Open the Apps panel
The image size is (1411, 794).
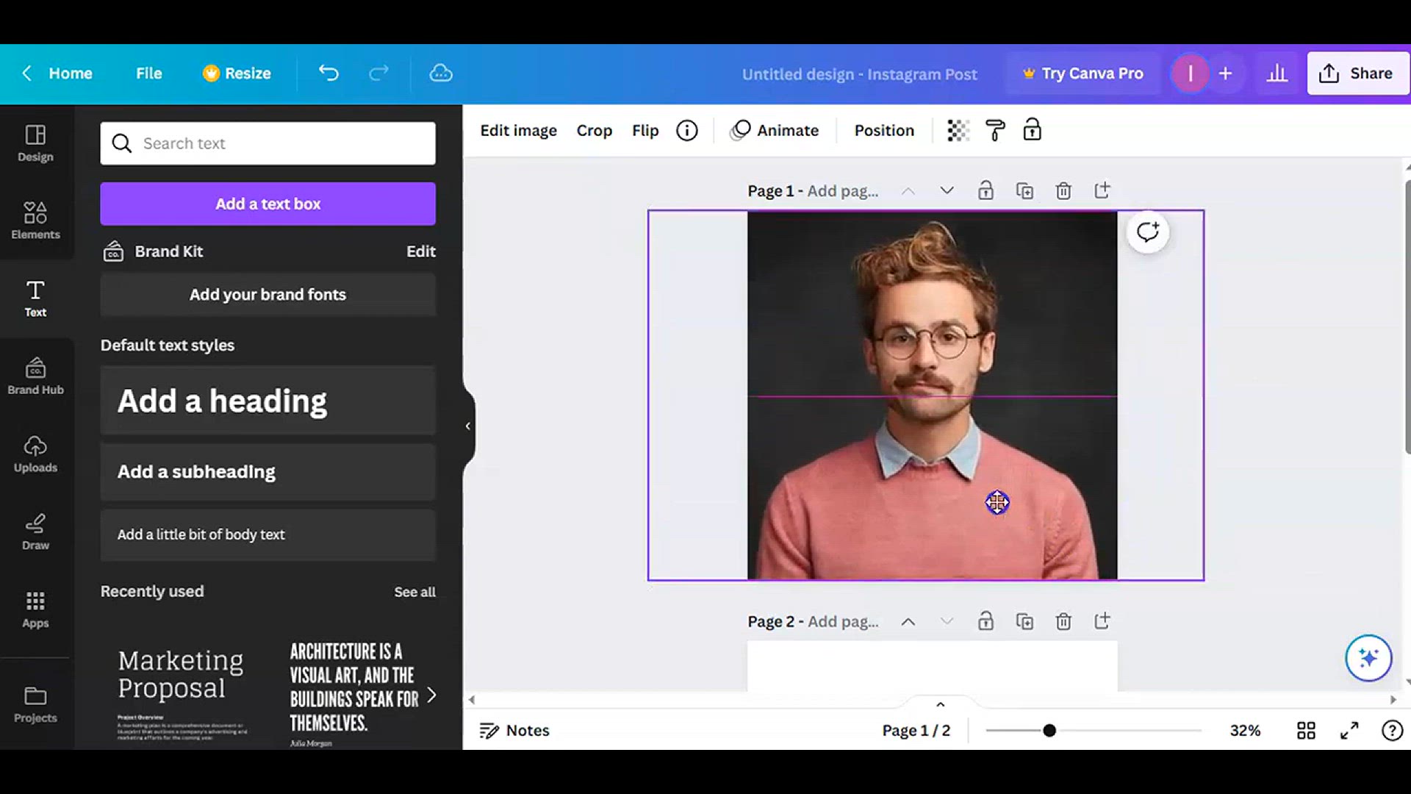(35, 609)
